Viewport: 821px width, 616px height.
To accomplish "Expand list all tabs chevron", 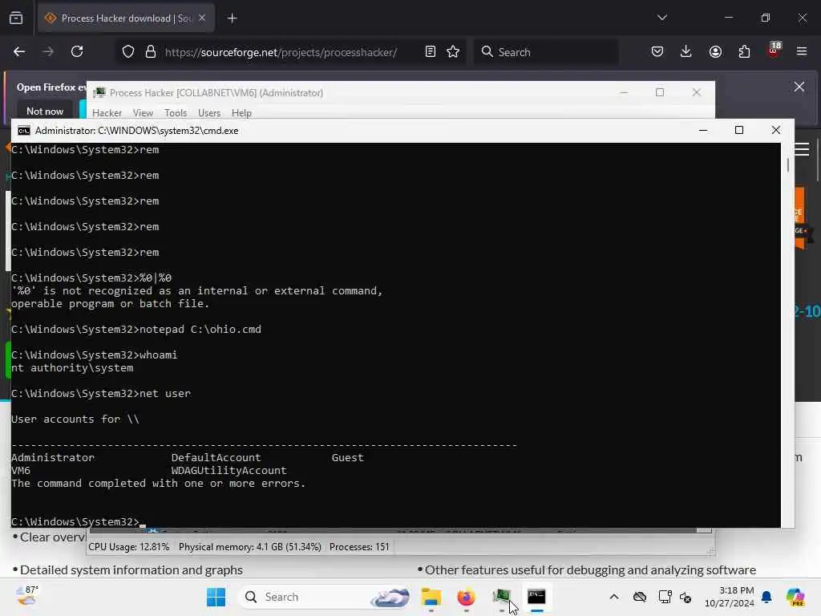I will pyautogui.click(x=661, y=18).
